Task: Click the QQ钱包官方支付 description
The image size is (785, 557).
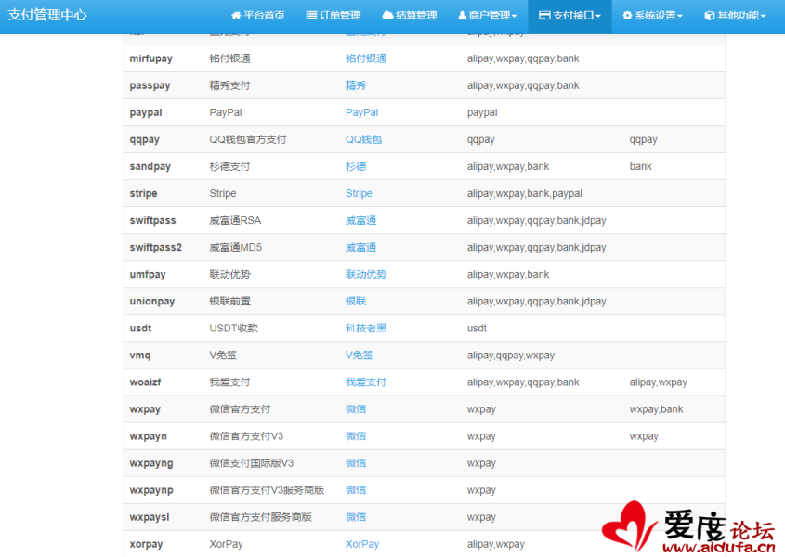Action: point(248,139)
